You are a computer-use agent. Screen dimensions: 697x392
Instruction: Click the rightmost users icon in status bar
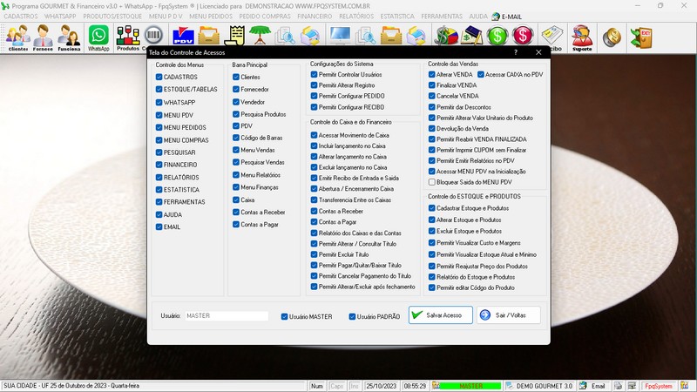pos(685,386)
